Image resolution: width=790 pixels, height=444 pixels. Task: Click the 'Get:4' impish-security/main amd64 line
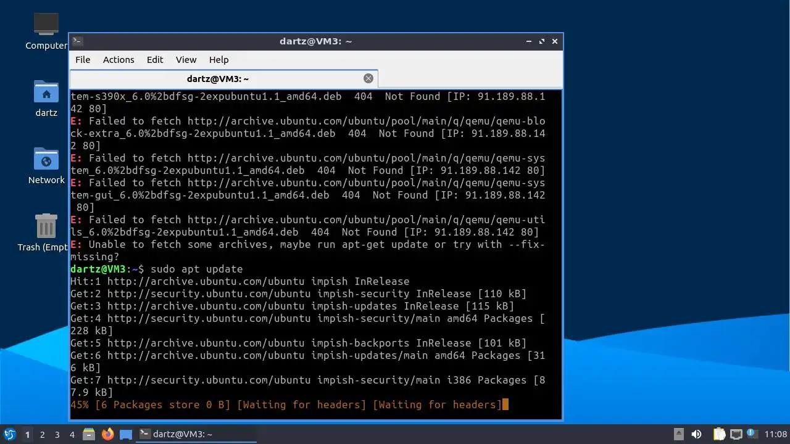pos(308,324)
